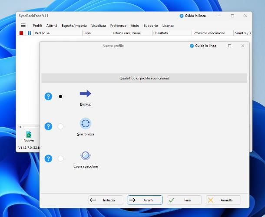Viewport: 265px width, 217px height.
Task: Maximize the Nuovo profilo dialog
Action: tap(229, 46)
